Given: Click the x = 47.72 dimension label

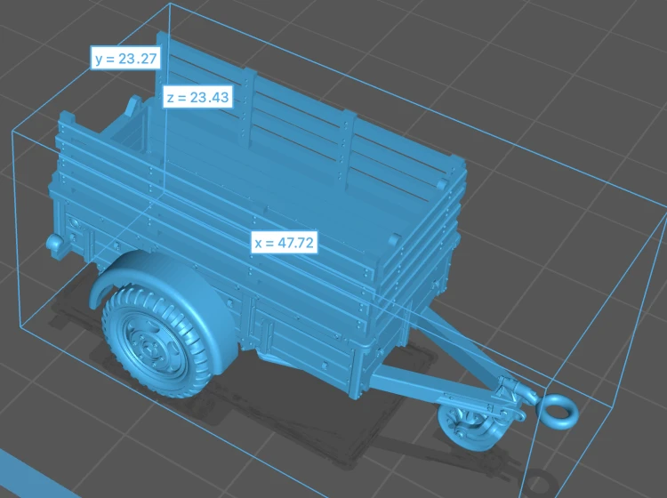Looking at the screenshot, I should 285,243.
